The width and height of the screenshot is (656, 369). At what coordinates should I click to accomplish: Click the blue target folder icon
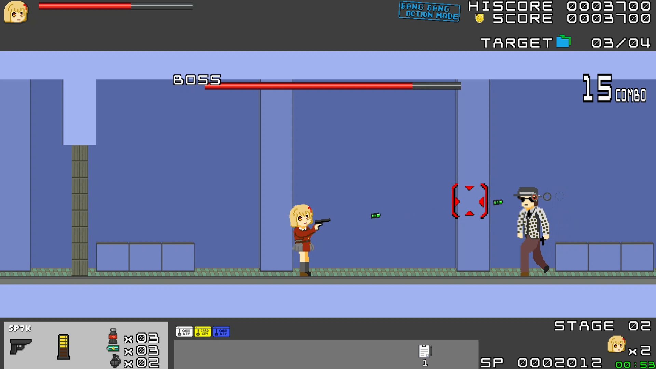563,41
